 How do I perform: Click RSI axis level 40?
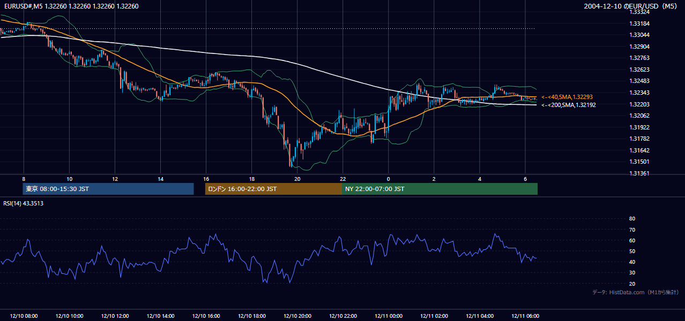(632, 262)
